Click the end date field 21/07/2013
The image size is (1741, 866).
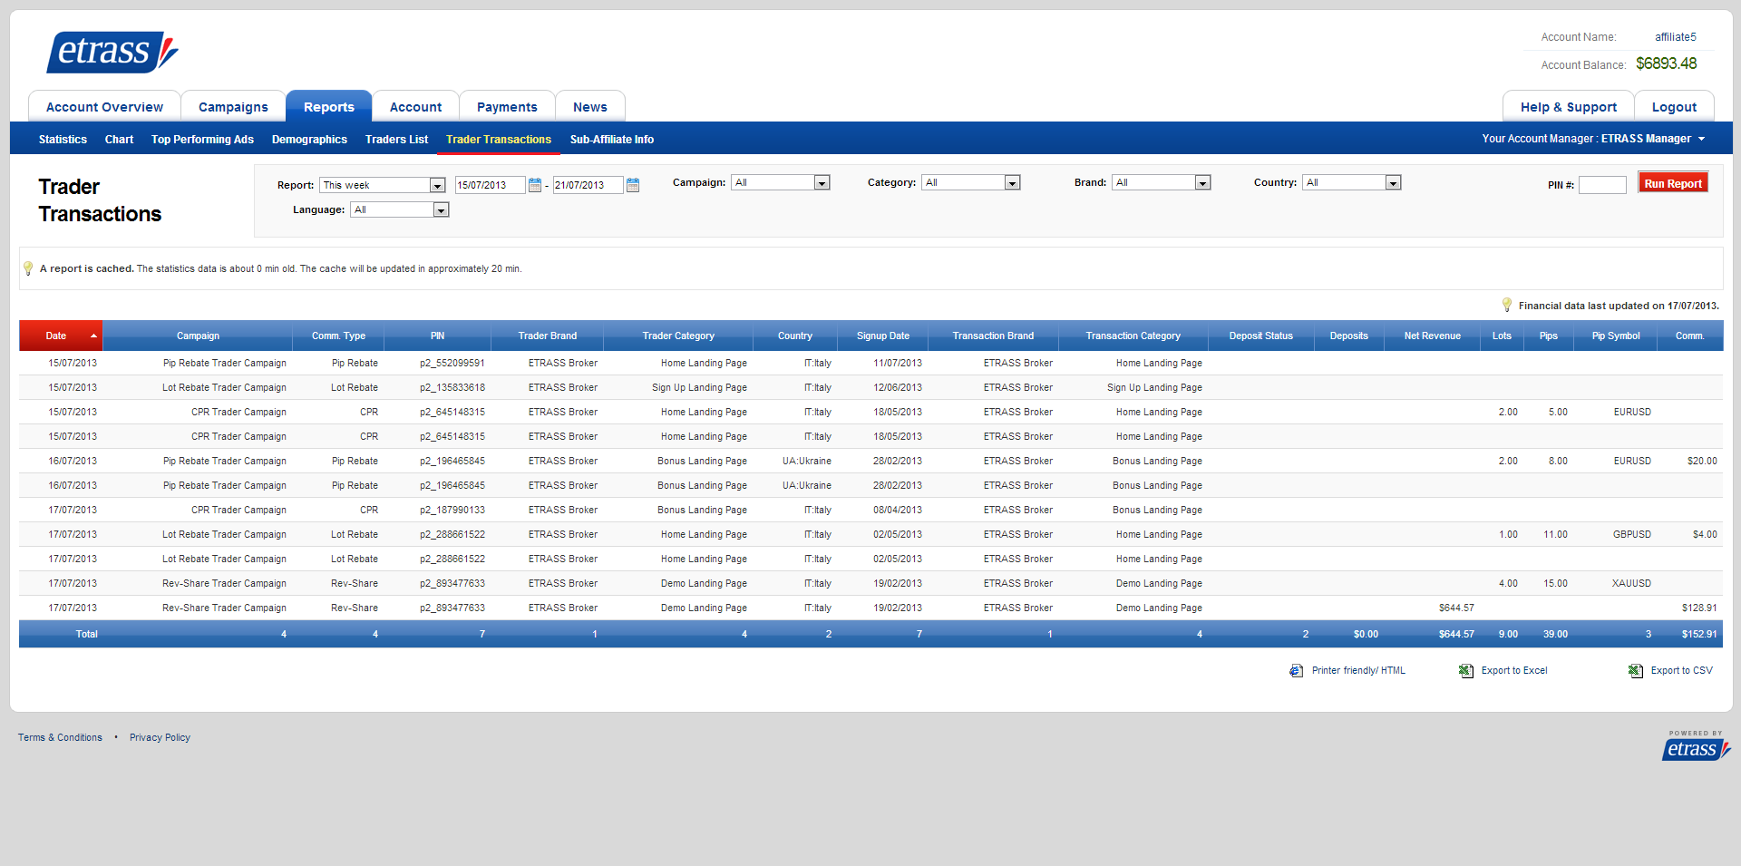[x=588, y=185]
